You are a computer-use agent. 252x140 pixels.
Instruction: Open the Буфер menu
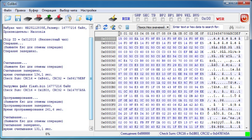pos(33,10)
